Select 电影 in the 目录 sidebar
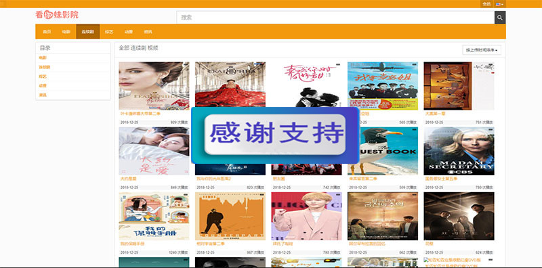 (43, 58)
